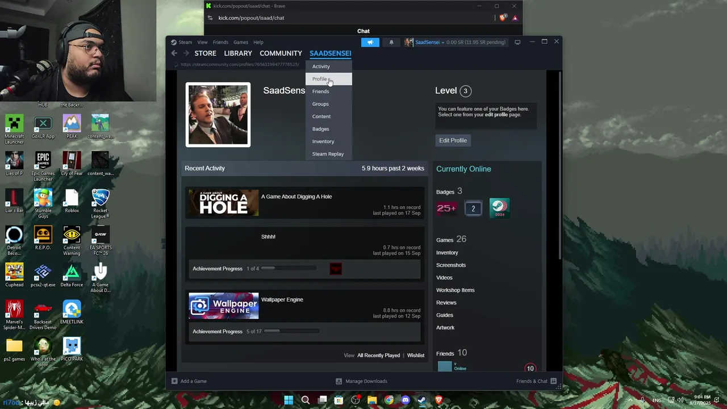Viewport: 727px width, 409px height.
Task: Open the Screenshots link in sidebar
Action: click(x=451, y=265)
